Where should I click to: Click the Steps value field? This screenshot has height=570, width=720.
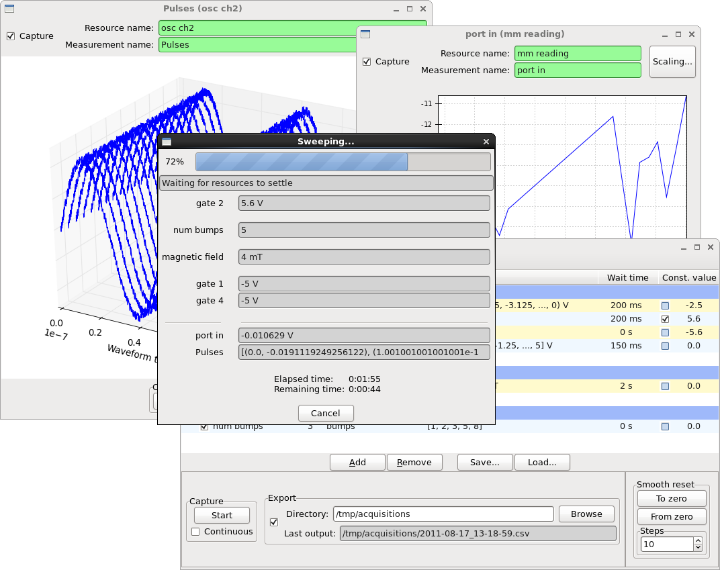667,544
